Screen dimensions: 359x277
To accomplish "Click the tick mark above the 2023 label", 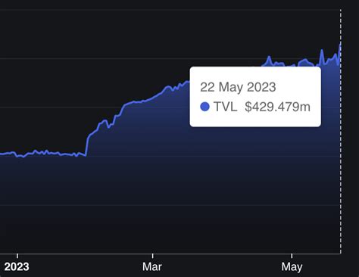I will coord(17,256).
